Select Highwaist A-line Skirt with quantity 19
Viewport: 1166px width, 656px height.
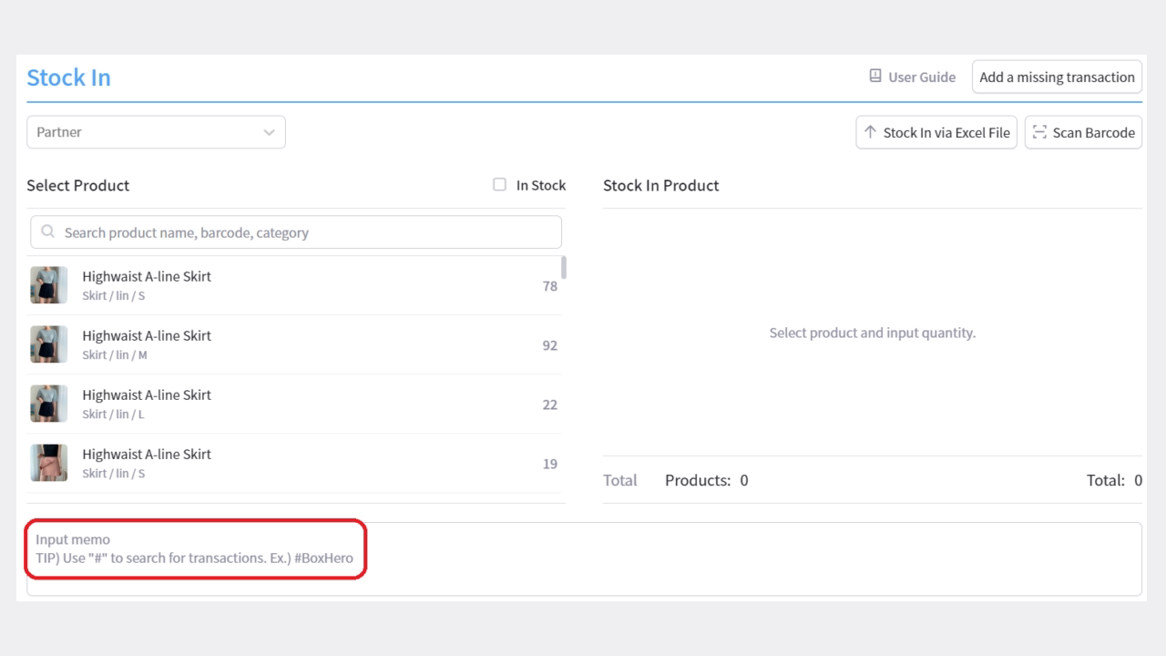point(296,463)
